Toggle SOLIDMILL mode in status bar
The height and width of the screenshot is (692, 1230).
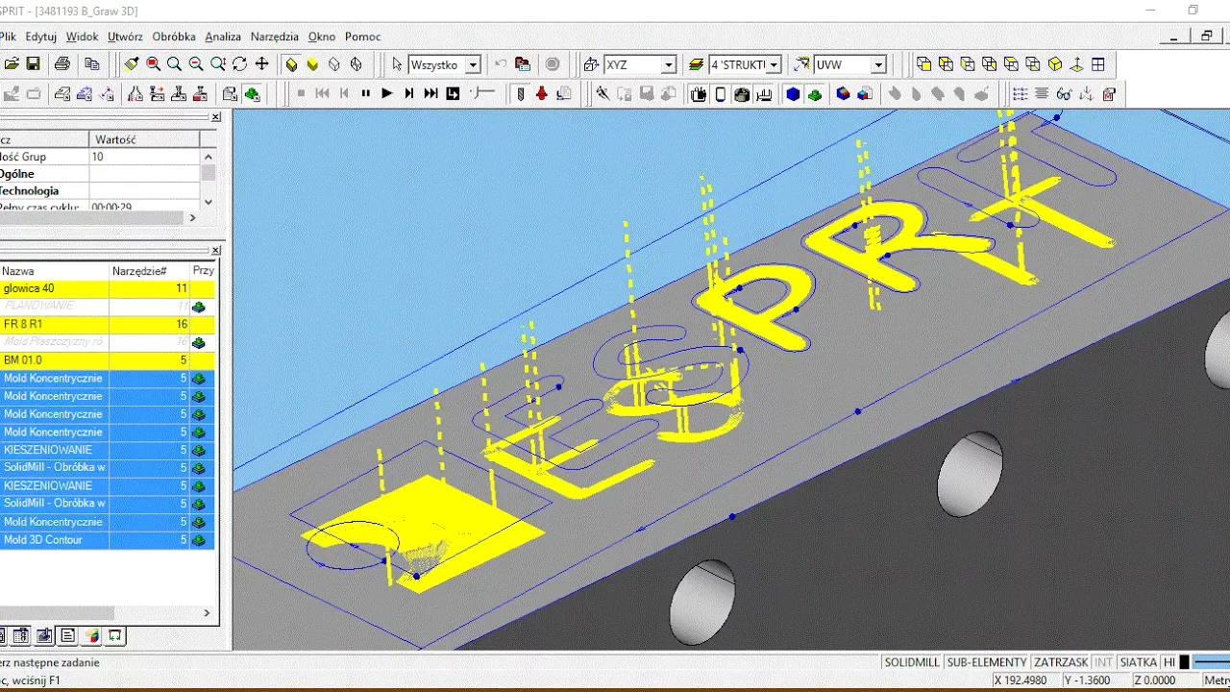tap(912, 662)
